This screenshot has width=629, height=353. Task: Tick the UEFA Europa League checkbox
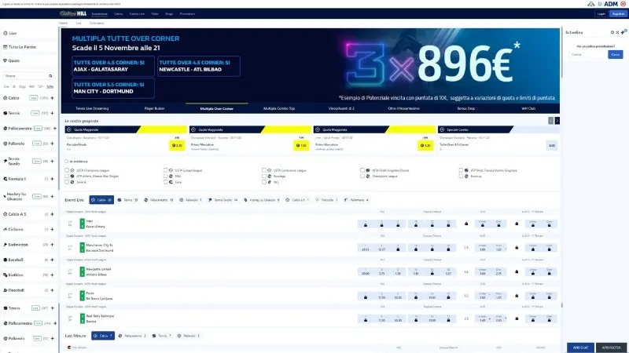pos(165,170)
